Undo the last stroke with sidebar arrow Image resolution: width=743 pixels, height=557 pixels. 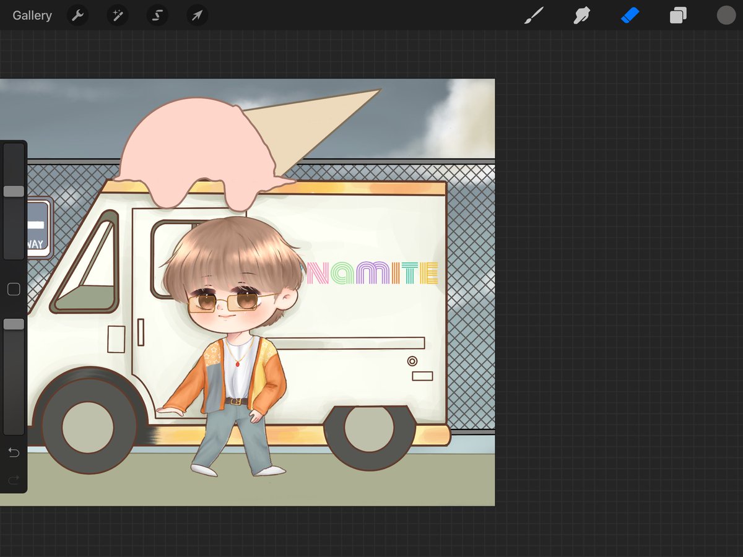pyautogui.click(x=14, y=453)
